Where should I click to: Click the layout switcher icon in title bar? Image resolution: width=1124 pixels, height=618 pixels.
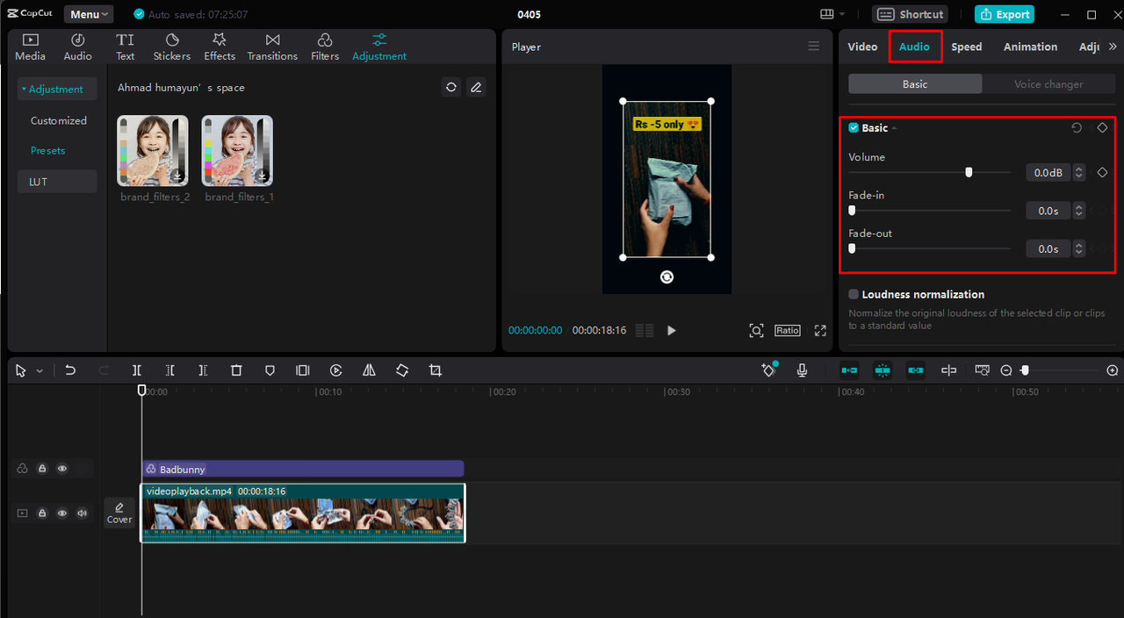point(826,14)
